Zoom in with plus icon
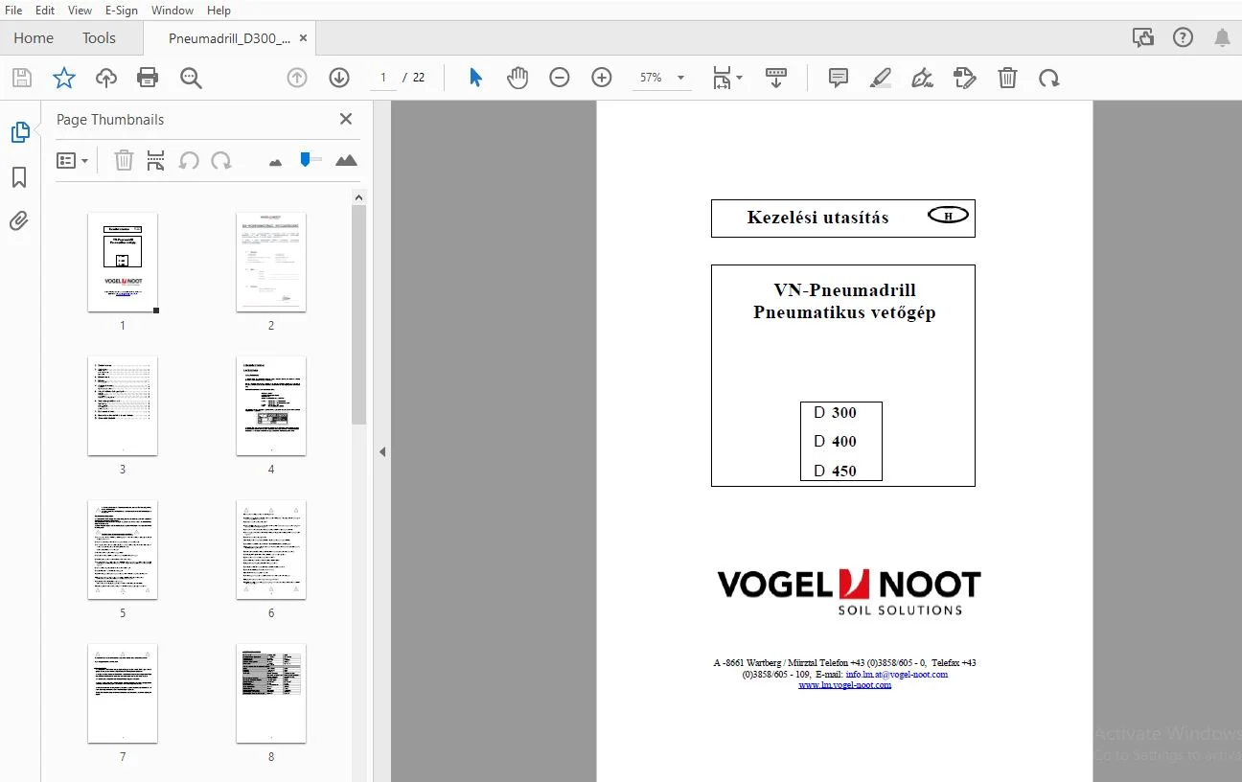Viewport: 1242px width, 782px height. 602,78
